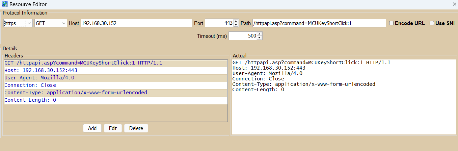The width and height of the screenshot is (458, 151).
Task: Increase the Port value with up arrow
Action: click(x=236, y=21)
